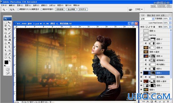Select the Zoom tool in toolbox
The height and width of the screenshot is (103, 173).
click(9, 58)
